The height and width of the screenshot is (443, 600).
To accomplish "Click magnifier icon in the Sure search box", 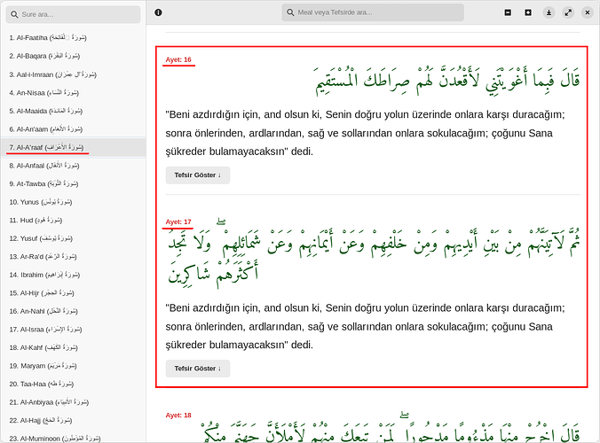I will pyautogui.click(x=15, y=15).
